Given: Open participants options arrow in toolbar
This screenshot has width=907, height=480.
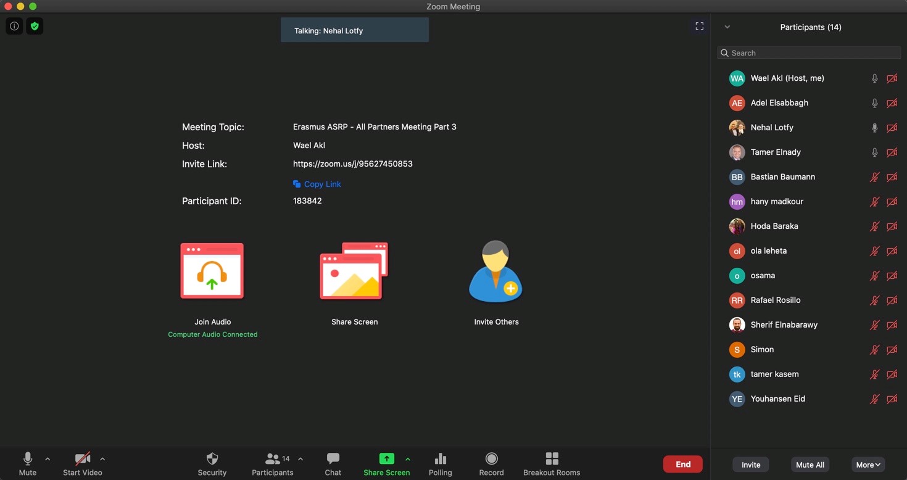Looking at the screenshot, I should tap(300, 459).
